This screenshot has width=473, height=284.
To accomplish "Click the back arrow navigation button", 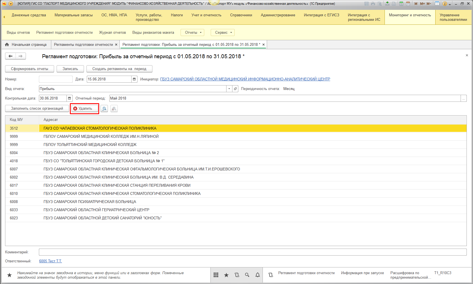I will click(x=10, y=56).
